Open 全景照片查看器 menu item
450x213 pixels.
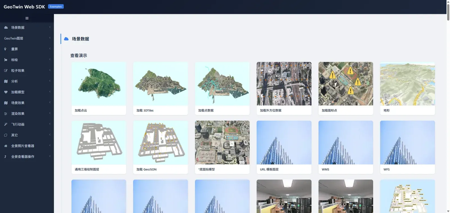click(27, 146)
